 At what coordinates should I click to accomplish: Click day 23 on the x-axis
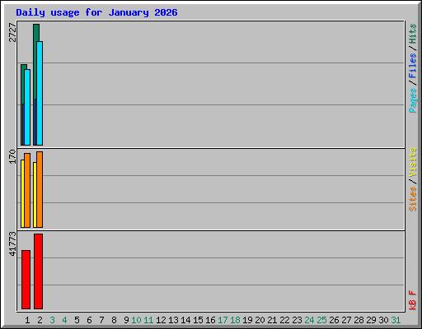(297, 320)
